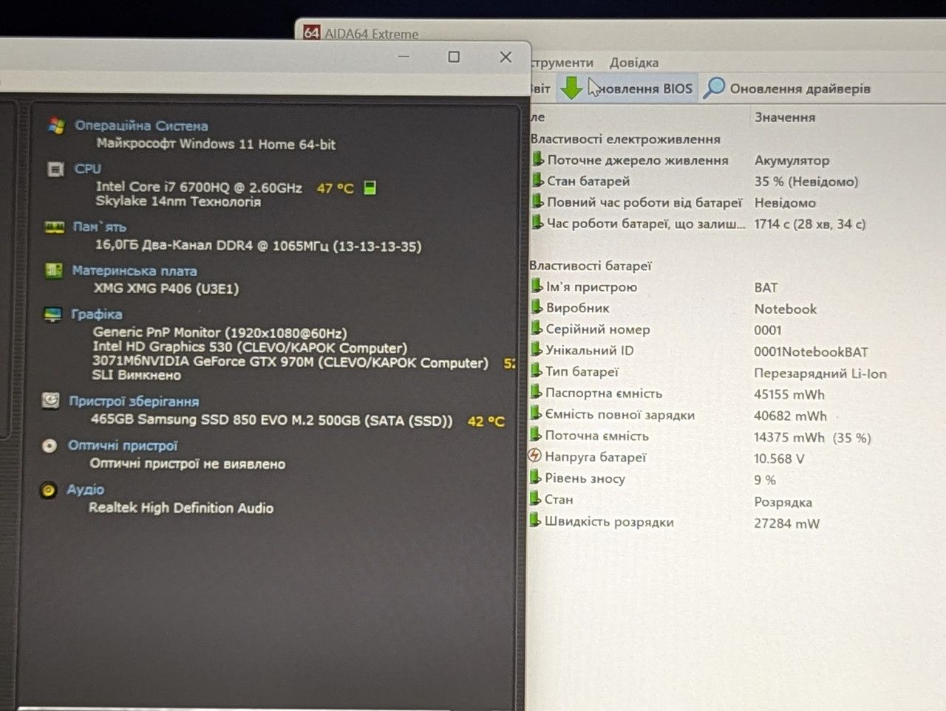Select the Operating System Windows flag icon
The height and width of the screenshot is (711, 946).
56,126
